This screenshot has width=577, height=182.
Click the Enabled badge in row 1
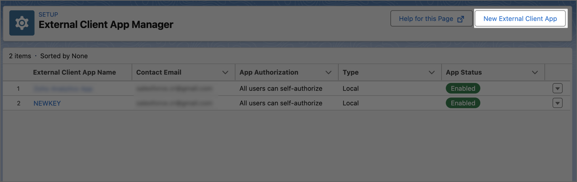tap(463, 88)
